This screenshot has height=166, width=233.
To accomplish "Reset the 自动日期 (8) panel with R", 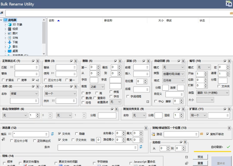I will click(x=183, y=61).
